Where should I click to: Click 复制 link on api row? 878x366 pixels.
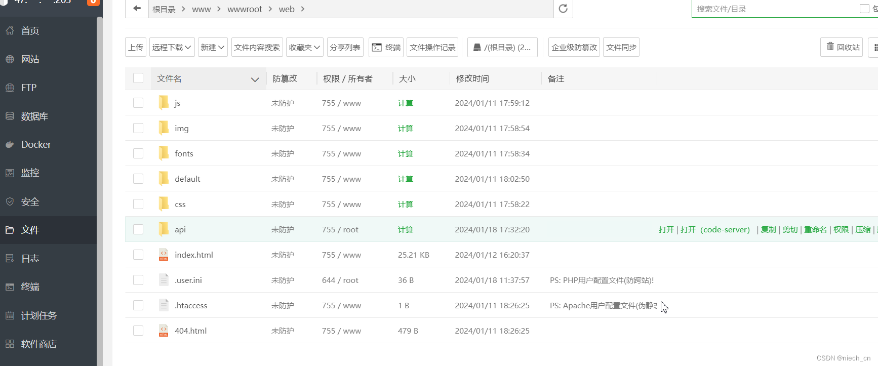[768, 229]
